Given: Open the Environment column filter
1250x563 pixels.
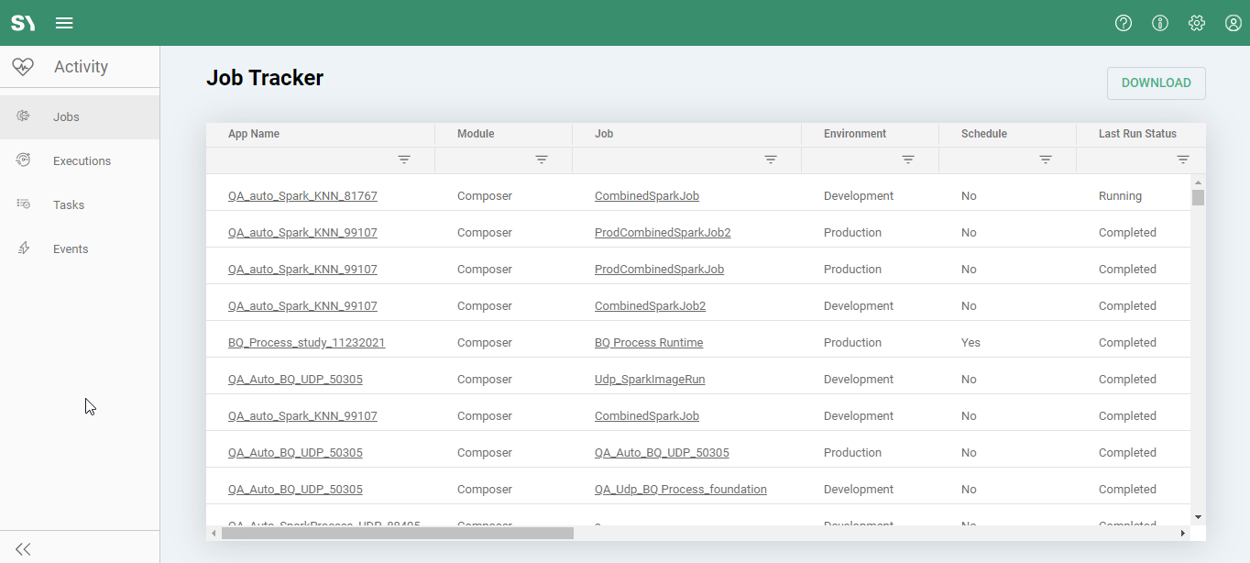Looking at the screenshot, I should click(908, 160).
